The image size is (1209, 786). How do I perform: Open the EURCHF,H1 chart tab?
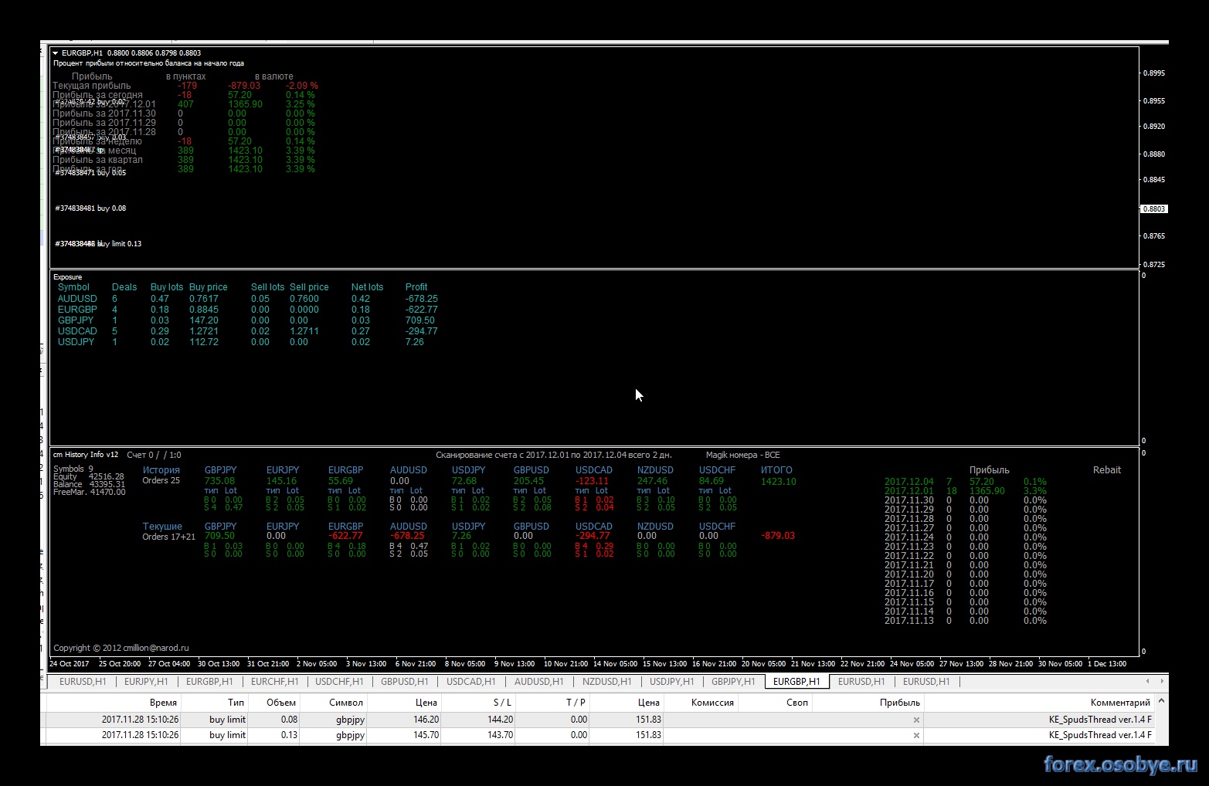click(x=276, y=682)
